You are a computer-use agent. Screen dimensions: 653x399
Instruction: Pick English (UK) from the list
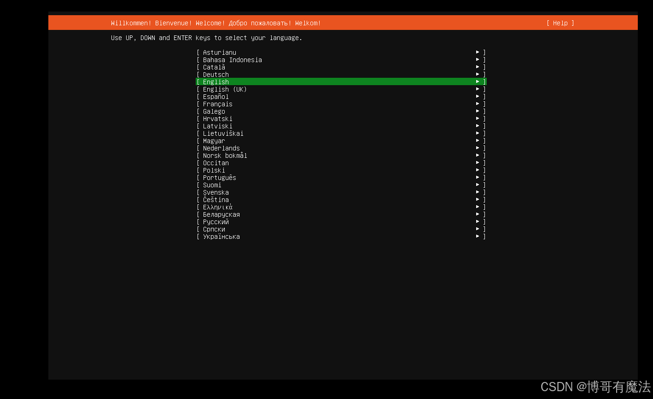pyautogui.click(x=225, y=89)
